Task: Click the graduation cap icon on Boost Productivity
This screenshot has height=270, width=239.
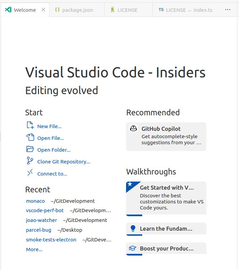Action: click(133, 248)
